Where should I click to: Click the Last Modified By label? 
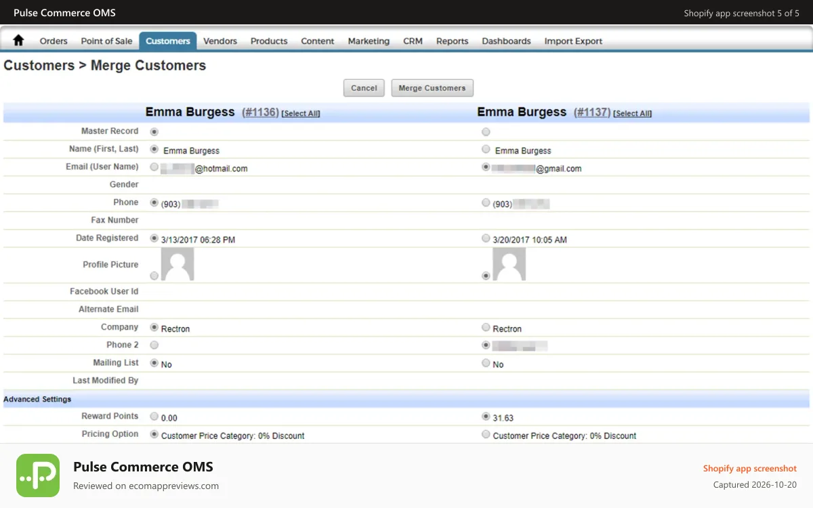[106, 381]
